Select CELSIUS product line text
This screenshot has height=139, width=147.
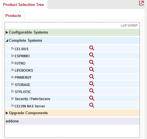21,49
